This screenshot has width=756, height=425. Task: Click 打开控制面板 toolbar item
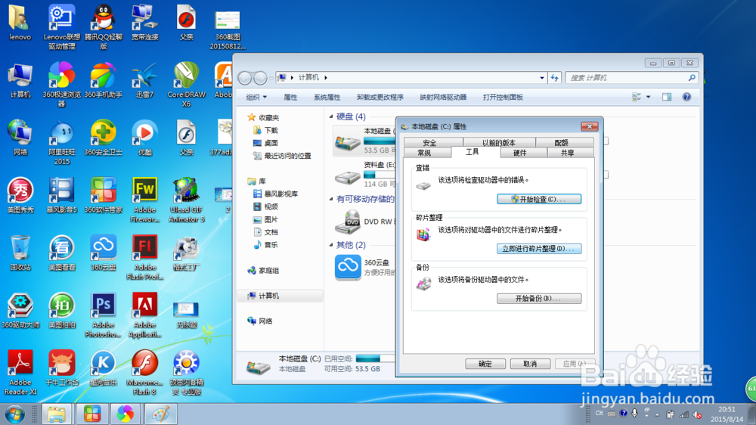tap(503, 97)
